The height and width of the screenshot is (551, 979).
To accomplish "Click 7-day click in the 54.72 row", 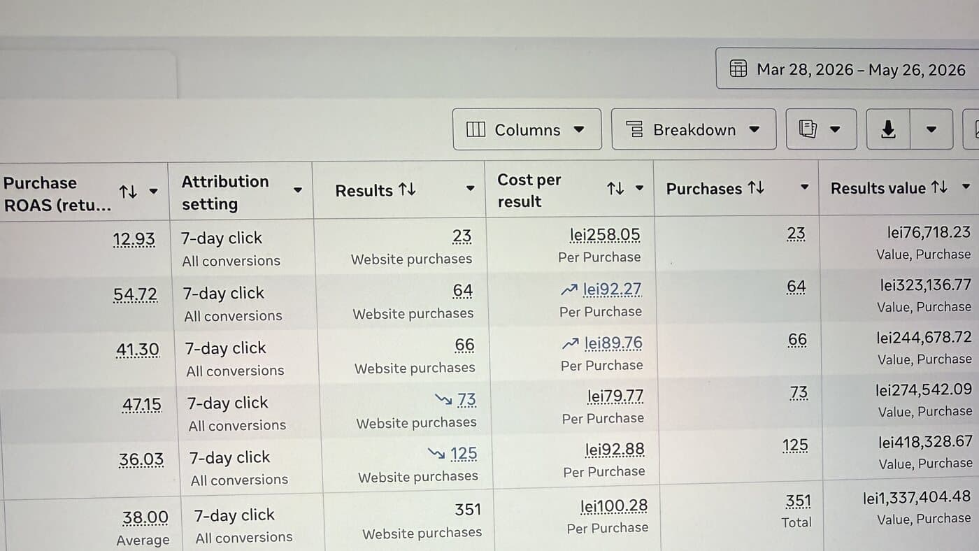I will click(224, 294).
